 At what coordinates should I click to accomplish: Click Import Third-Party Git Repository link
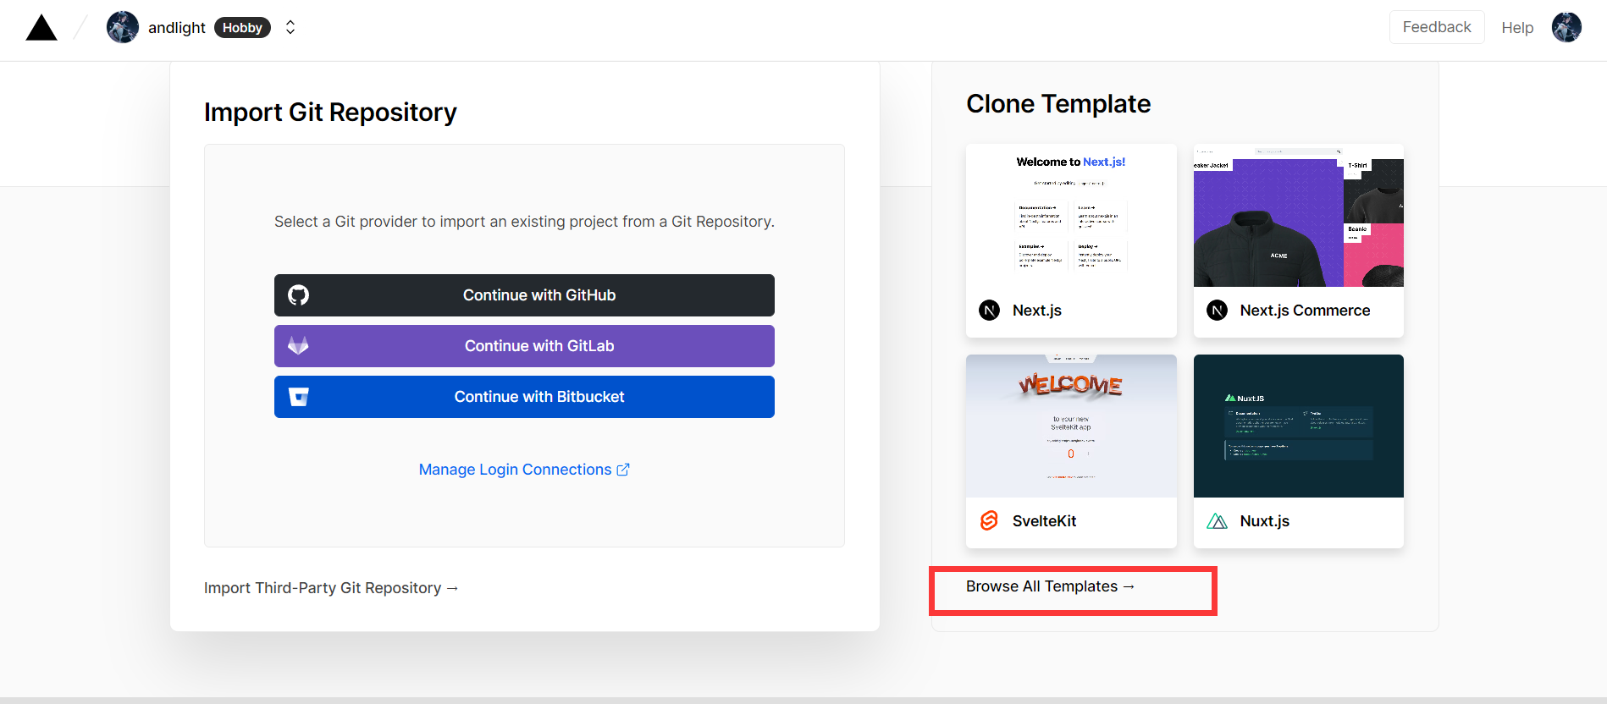point(331,588)
